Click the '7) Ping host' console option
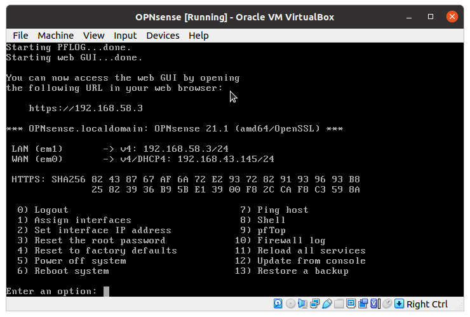The width and height of the screenshot is (470, 317). (x=274, y=210)
